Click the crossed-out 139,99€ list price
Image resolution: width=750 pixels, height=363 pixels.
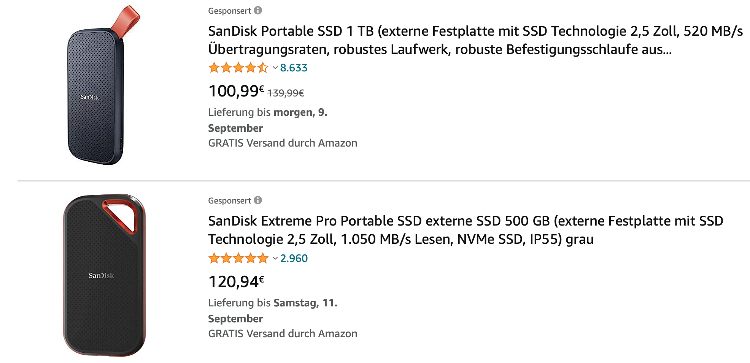(286, 93)
